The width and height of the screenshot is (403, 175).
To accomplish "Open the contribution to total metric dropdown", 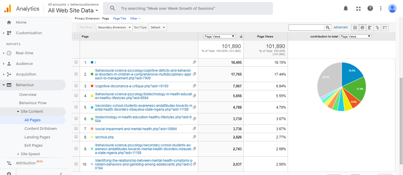I will (355, 37).
